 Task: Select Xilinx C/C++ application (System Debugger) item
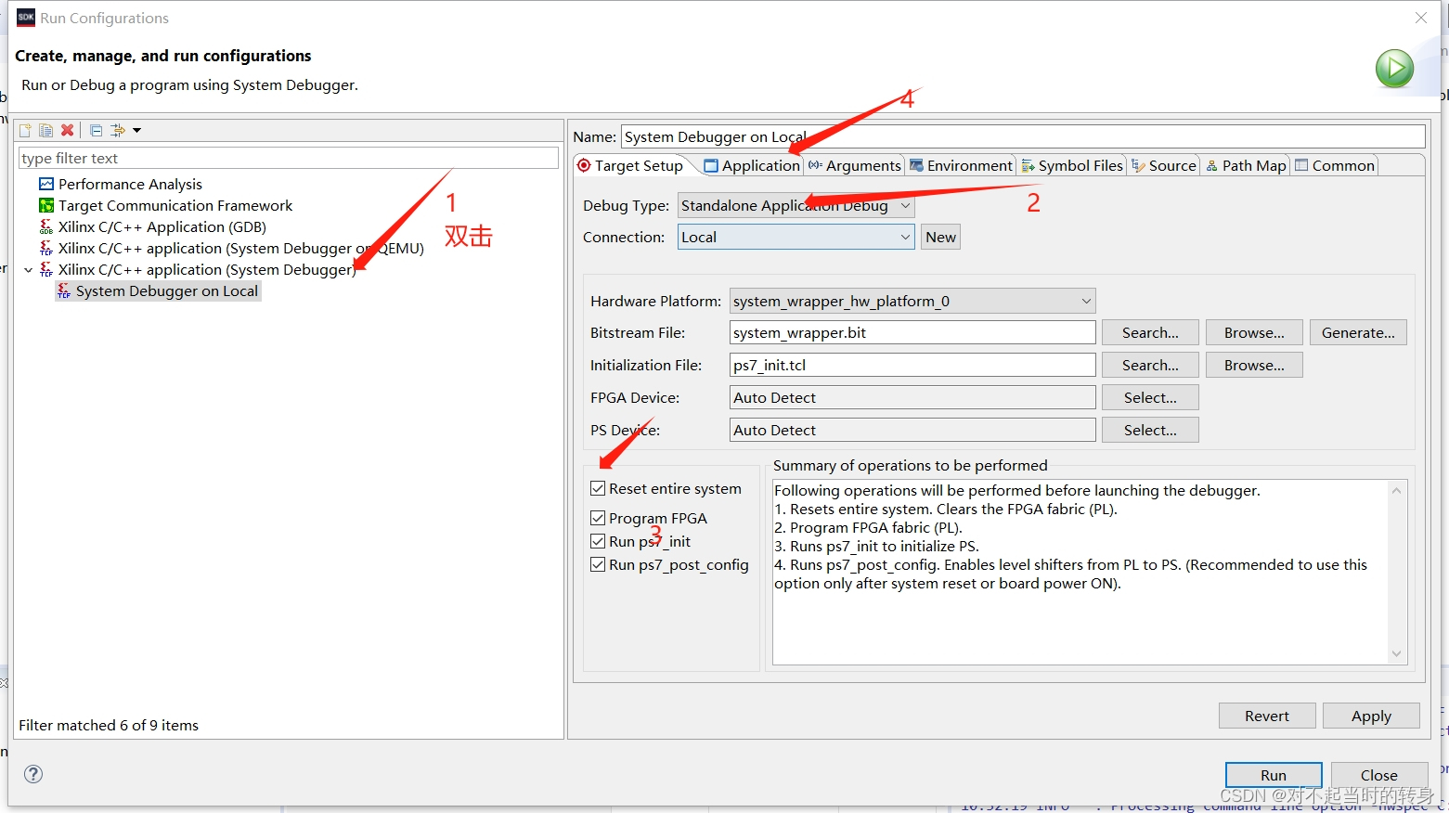207,269
